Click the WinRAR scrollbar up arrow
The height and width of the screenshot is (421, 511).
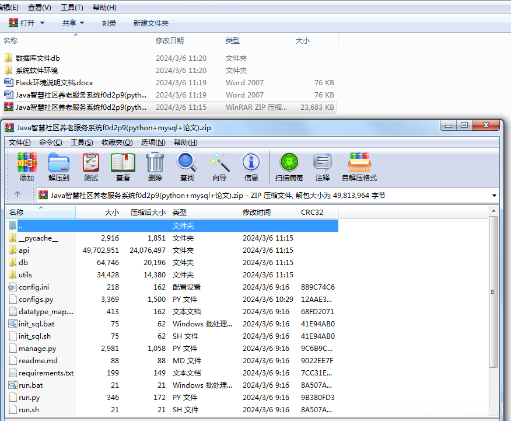pos(494,211)
